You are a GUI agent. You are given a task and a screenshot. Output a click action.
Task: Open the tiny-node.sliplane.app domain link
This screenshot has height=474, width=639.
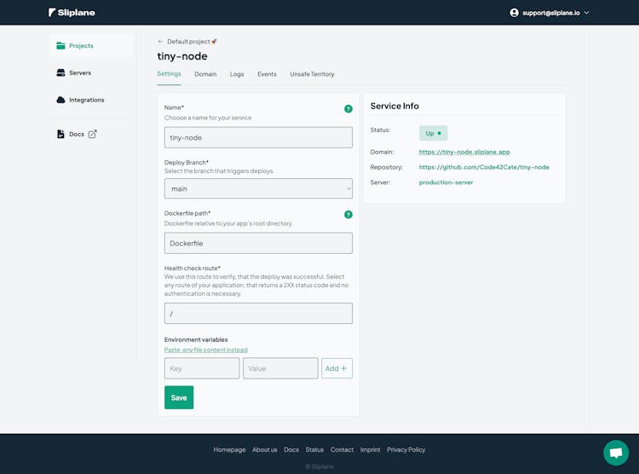point(464,152)
